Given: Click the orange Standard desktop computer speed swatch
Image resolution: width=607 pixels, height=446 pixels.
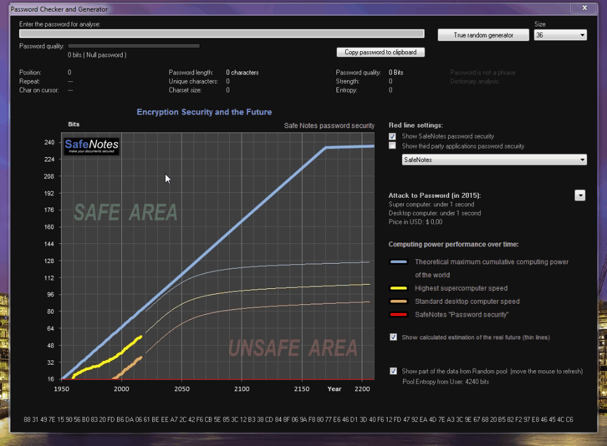Looking at the screenshot, I should click(x=398, y=301).
